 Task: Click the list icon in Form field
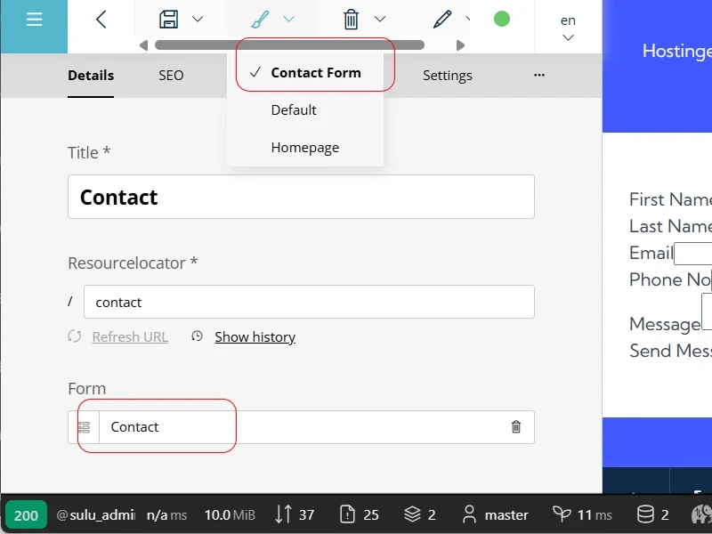84,427
